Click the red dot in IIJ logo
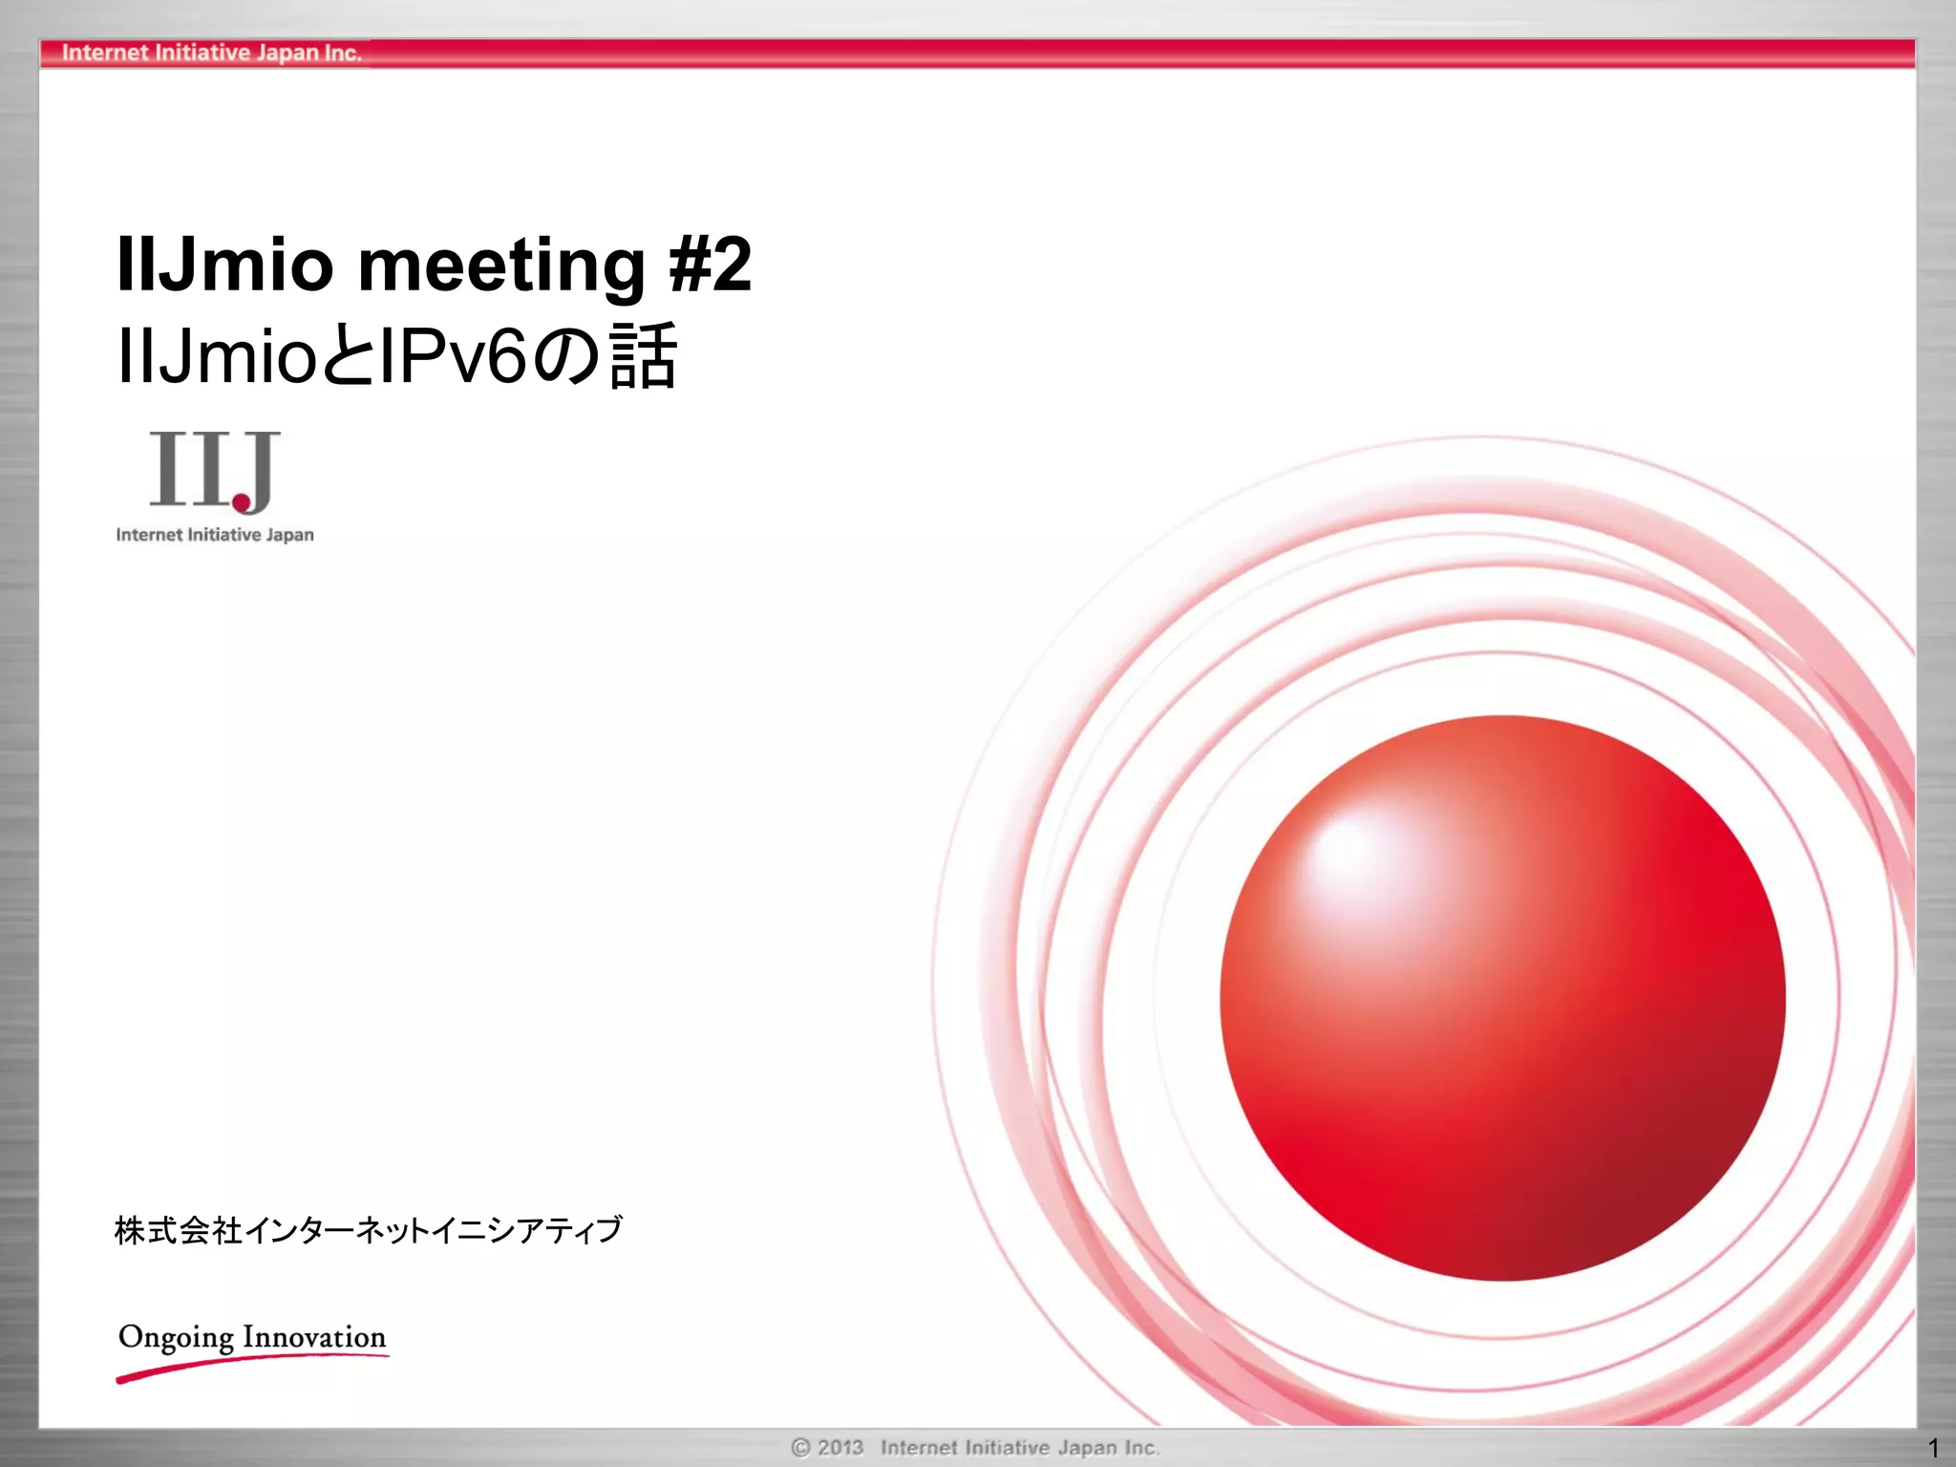This screenshot has width=1956, height=1467. (x=242, y=502)
